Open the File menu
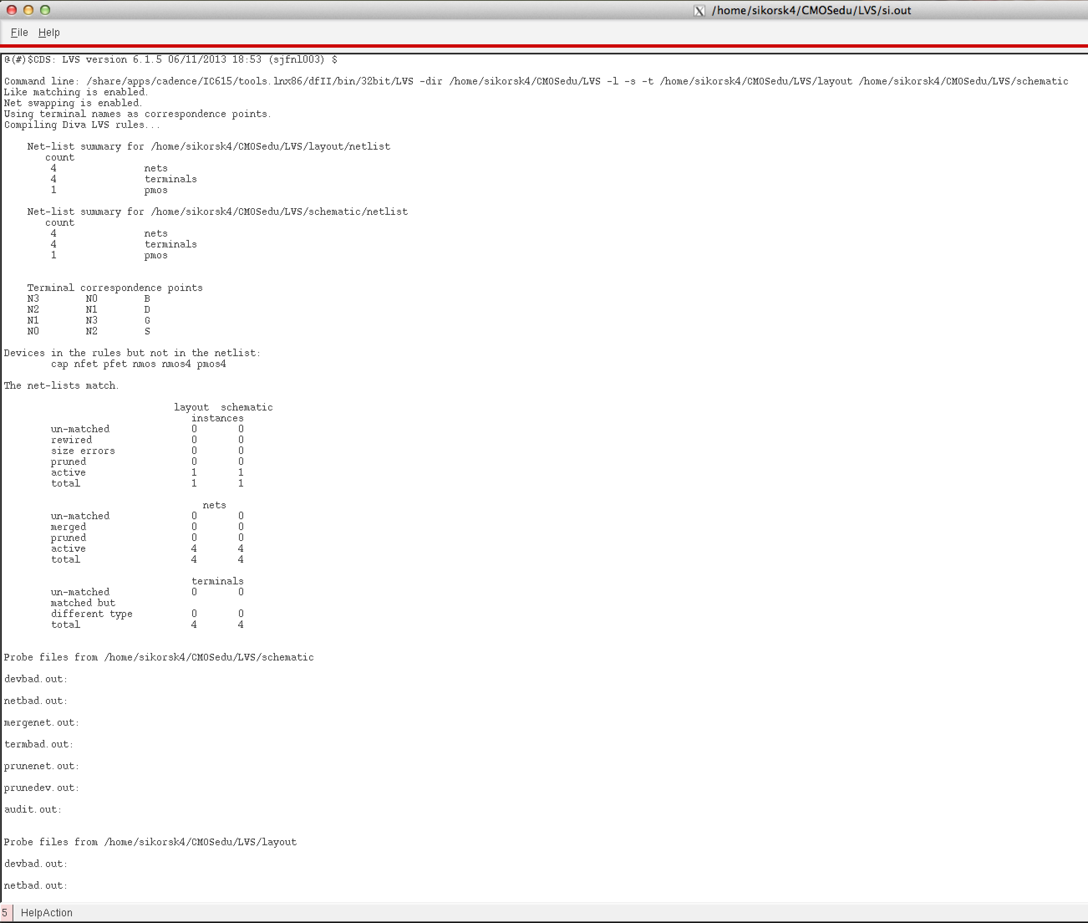1088x923 pixels. tap(19, 33)
